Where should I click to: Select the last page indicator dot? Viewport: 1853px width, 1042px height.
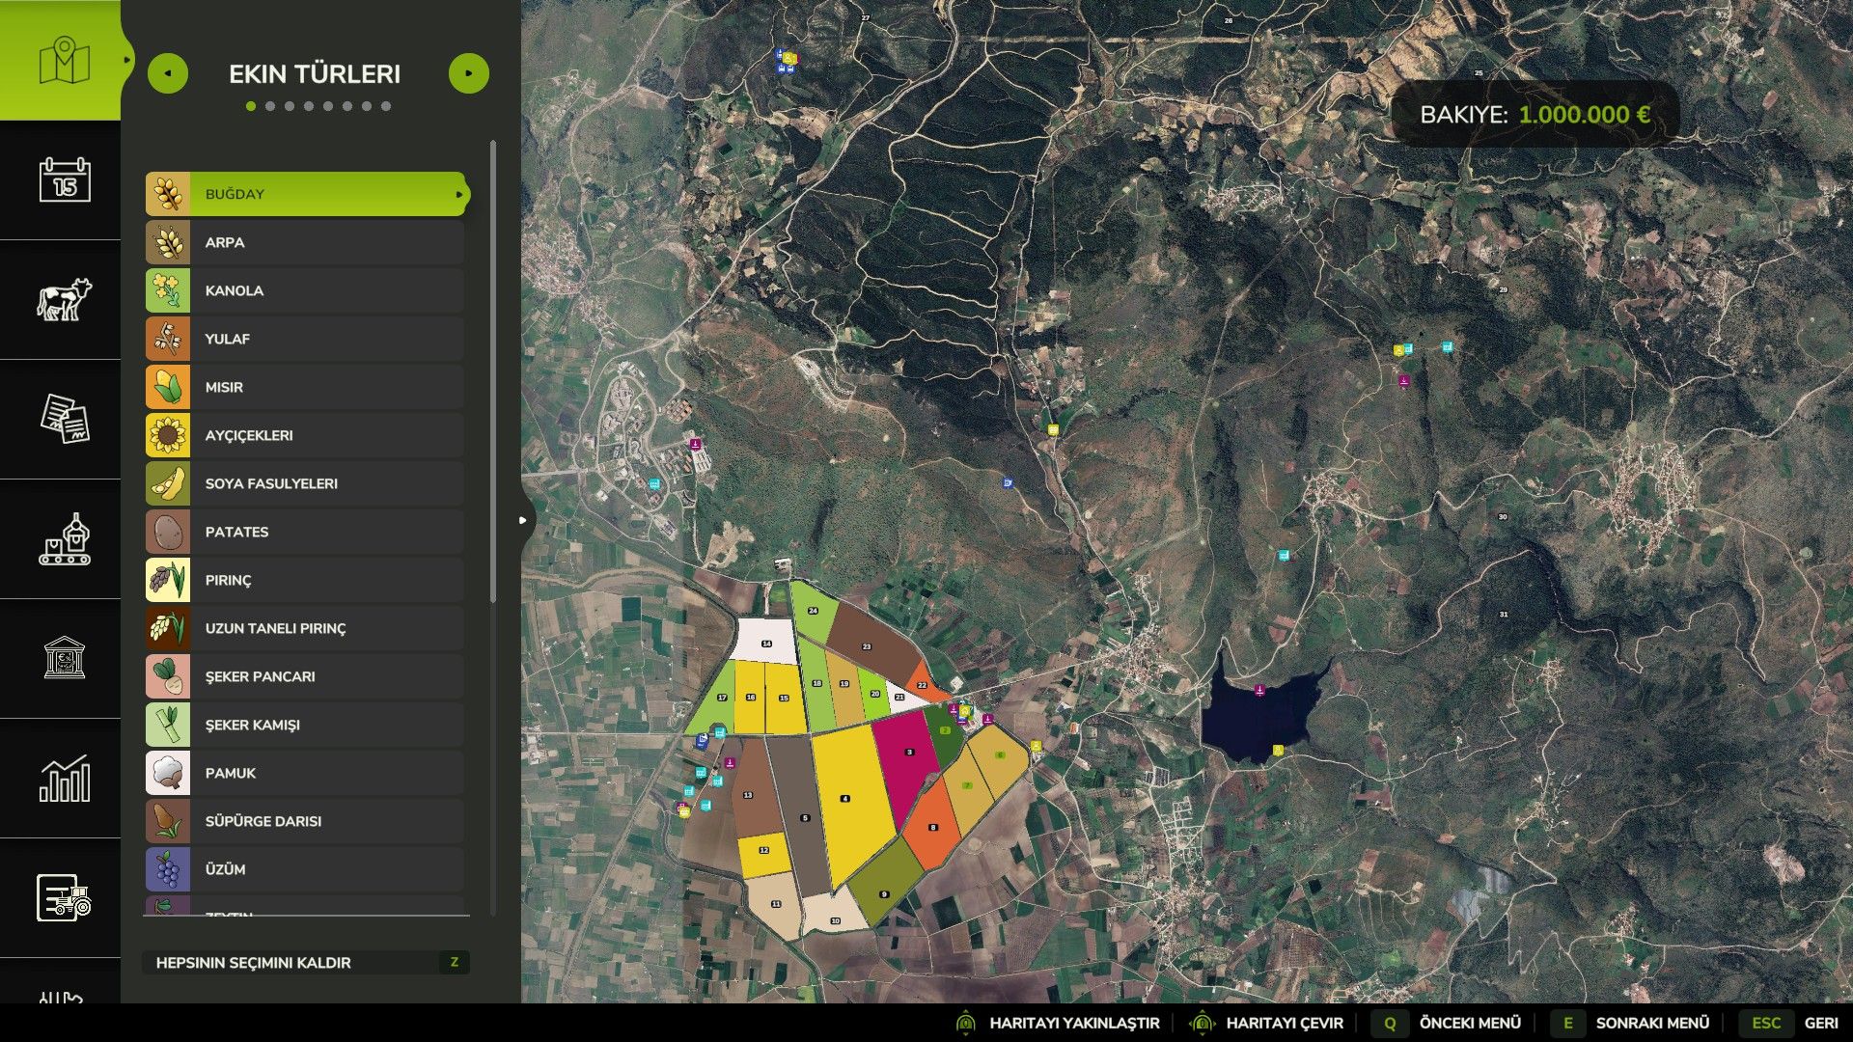[x=386, y=106]
